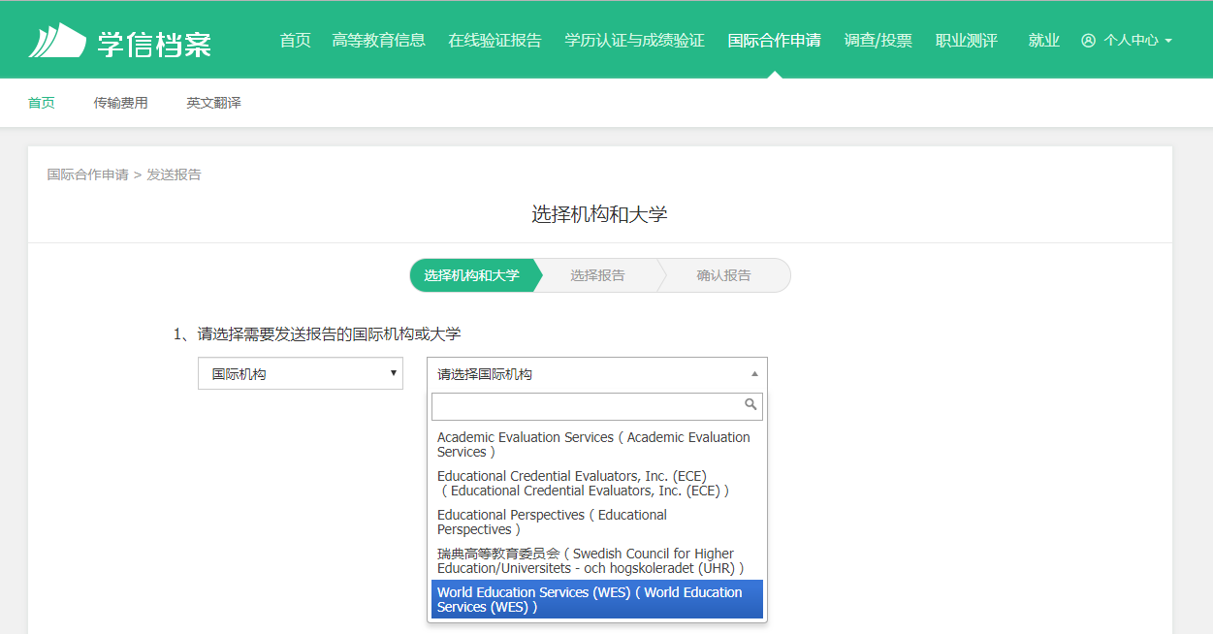This screenshot has height=634, width=1213.
Task: Select the 英文翻译 sub-navigation tab
Action: click(214, 103)
